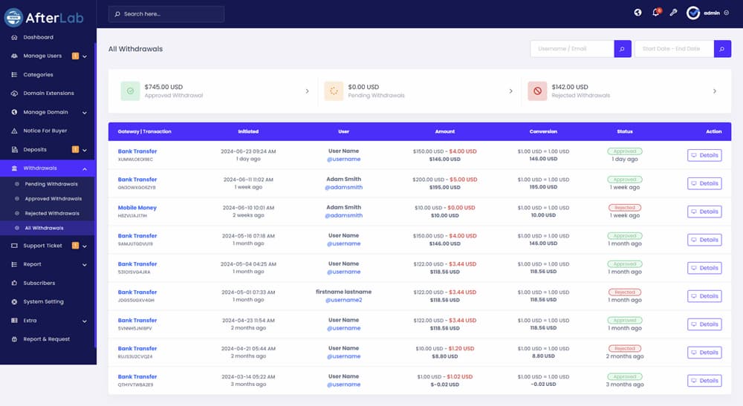The image size is (743, 406).
Task: Expand the Manage Users chevron
Action: click(x=85, y=56)
